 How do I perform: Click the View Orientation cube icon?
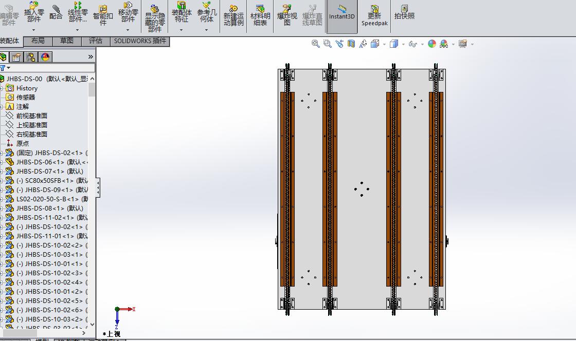point(375,44)
